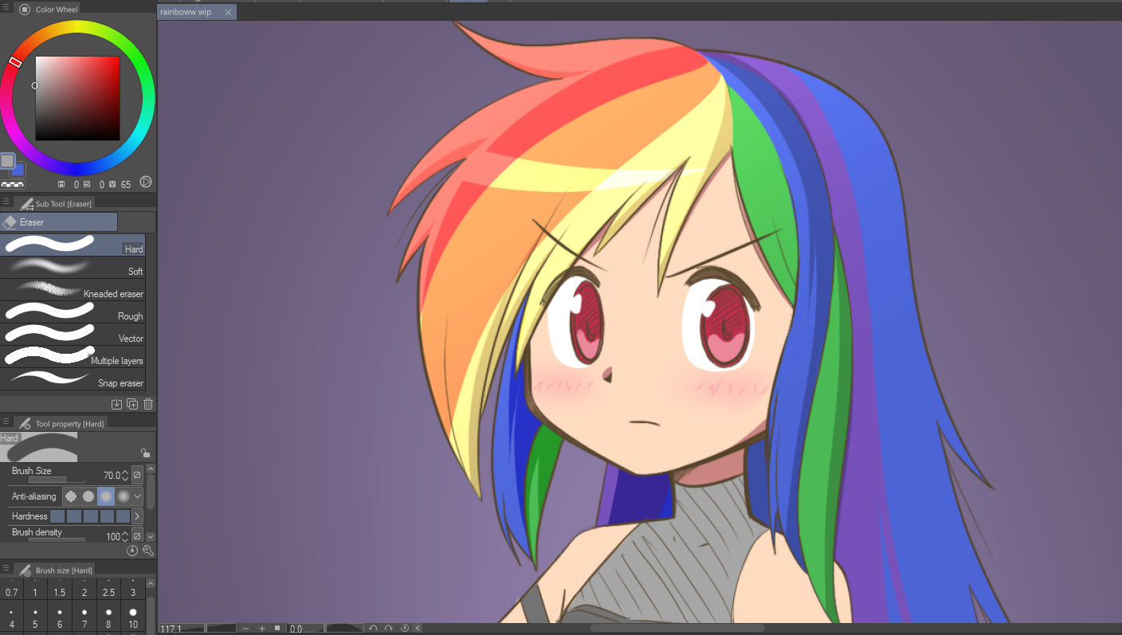The image size is (1122, 635).
Task: Rotate the canvas right icon
Action: (x=389, y=629)
